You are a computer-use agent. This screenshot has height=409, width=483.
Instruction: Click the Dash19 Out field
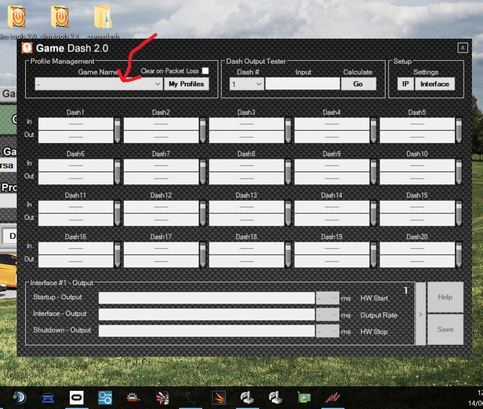332,261
